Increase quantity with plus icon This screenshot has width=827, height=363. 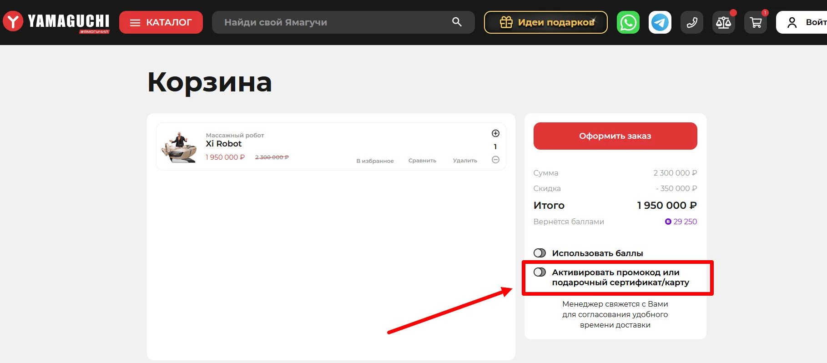coord(495,133)
